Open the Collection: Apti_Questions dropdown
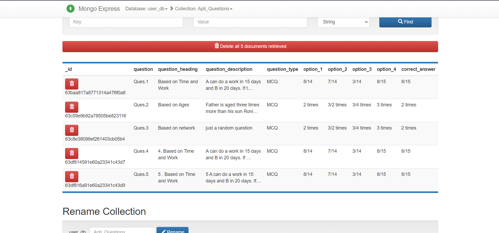This screenshot has height=233, width=499. click(x=204, y=9)
